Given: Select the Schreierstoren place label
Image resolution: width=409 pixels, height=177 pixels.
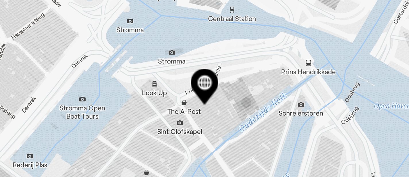Looking at the screenshot, I should pos(301,113).
